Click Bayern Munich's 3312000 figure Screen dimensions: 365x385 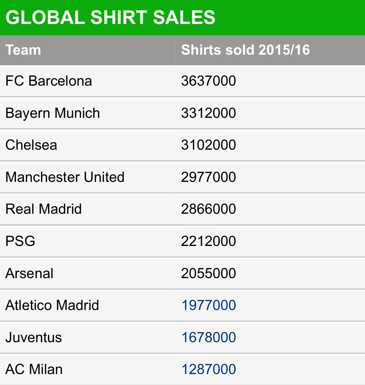click(208, 113)
